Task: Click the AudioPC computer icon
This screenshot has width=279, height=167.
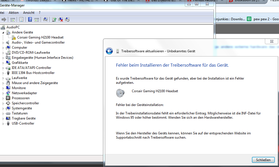Action: point(3,27)
